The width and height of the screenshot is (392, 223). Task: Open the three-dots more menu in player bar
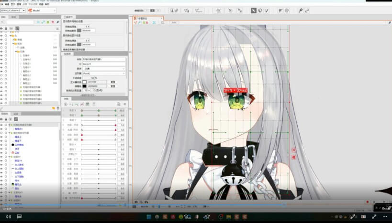coord(385,216)
